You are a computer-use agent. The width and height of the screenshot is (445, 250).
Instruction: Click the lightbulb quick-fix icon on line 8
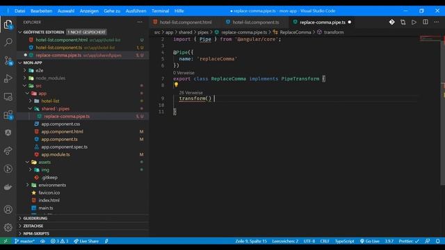(x=176, y=85)
